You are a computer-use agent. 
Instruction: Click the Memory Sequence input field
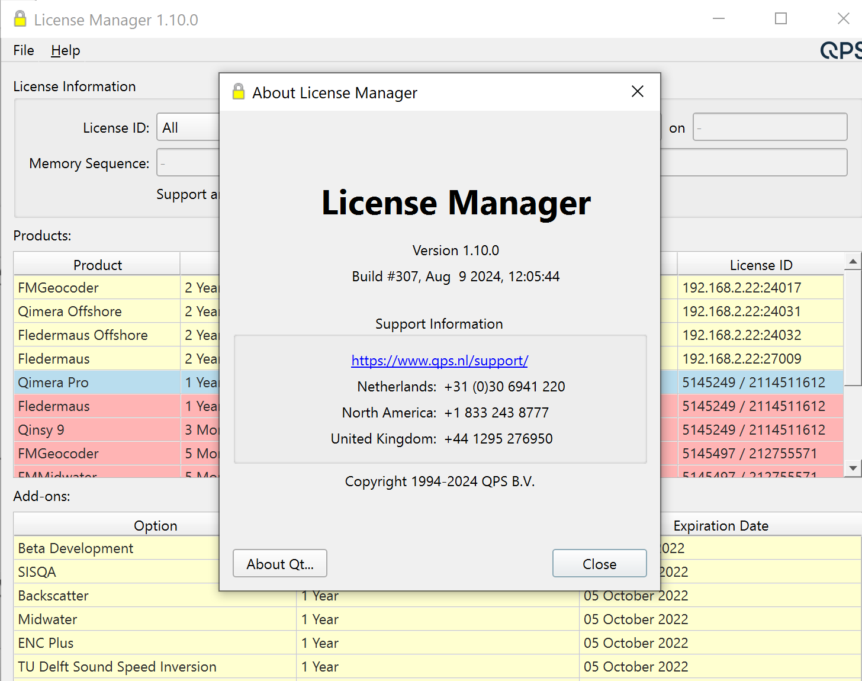click(x=188, y=163)
